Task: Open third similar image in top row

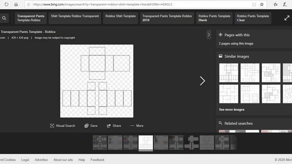Action: [271, 73]
